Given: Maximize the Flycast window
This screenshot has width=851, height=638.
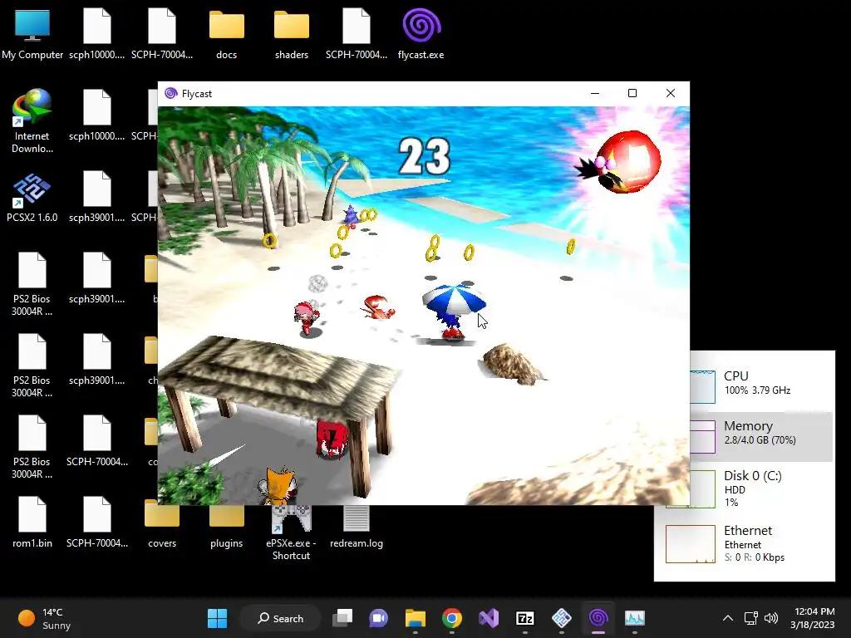Looking at the screenshot, I should (x=632, y=93).
